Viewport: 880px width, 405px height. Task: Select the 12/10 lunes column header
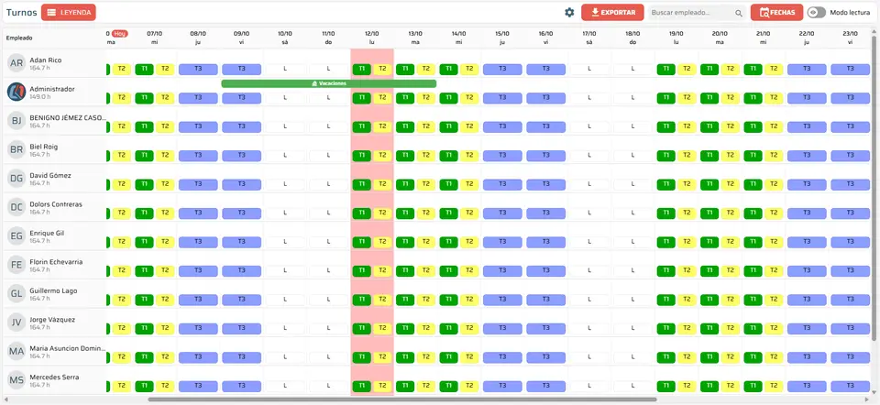point(372,38)
